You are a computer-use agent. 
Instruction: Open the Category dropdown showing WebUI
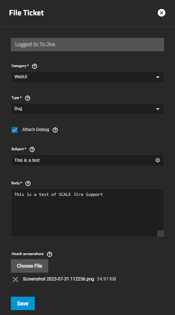click(x=87, y=77)
